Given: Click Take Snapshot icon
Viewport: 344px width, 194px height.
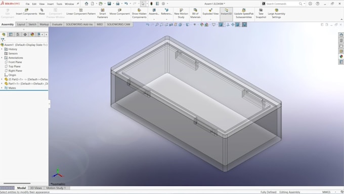Looking at the screenshot, I should coord(261,10).
